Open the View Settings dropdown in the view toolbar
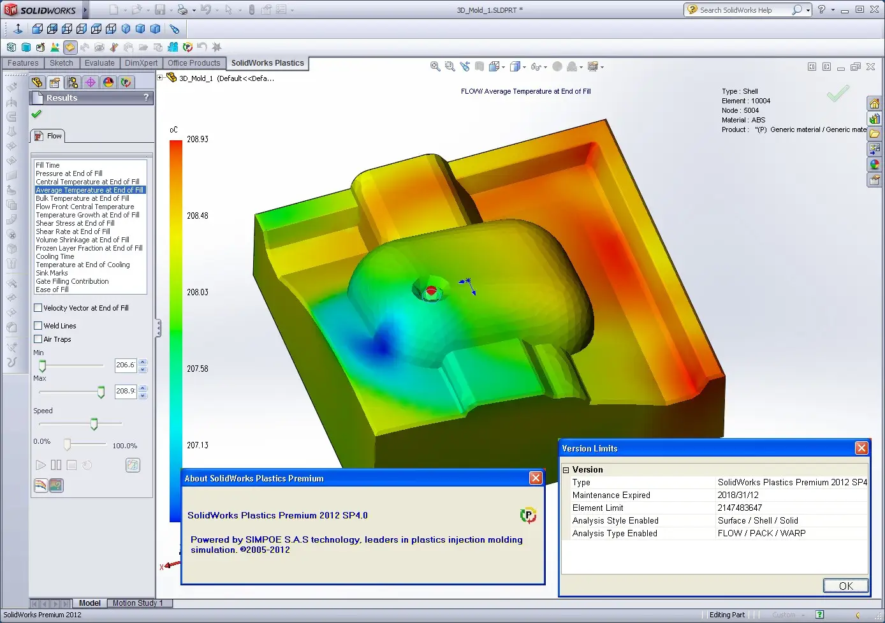This screenshot has width=885, height=623. pos(602,67)
